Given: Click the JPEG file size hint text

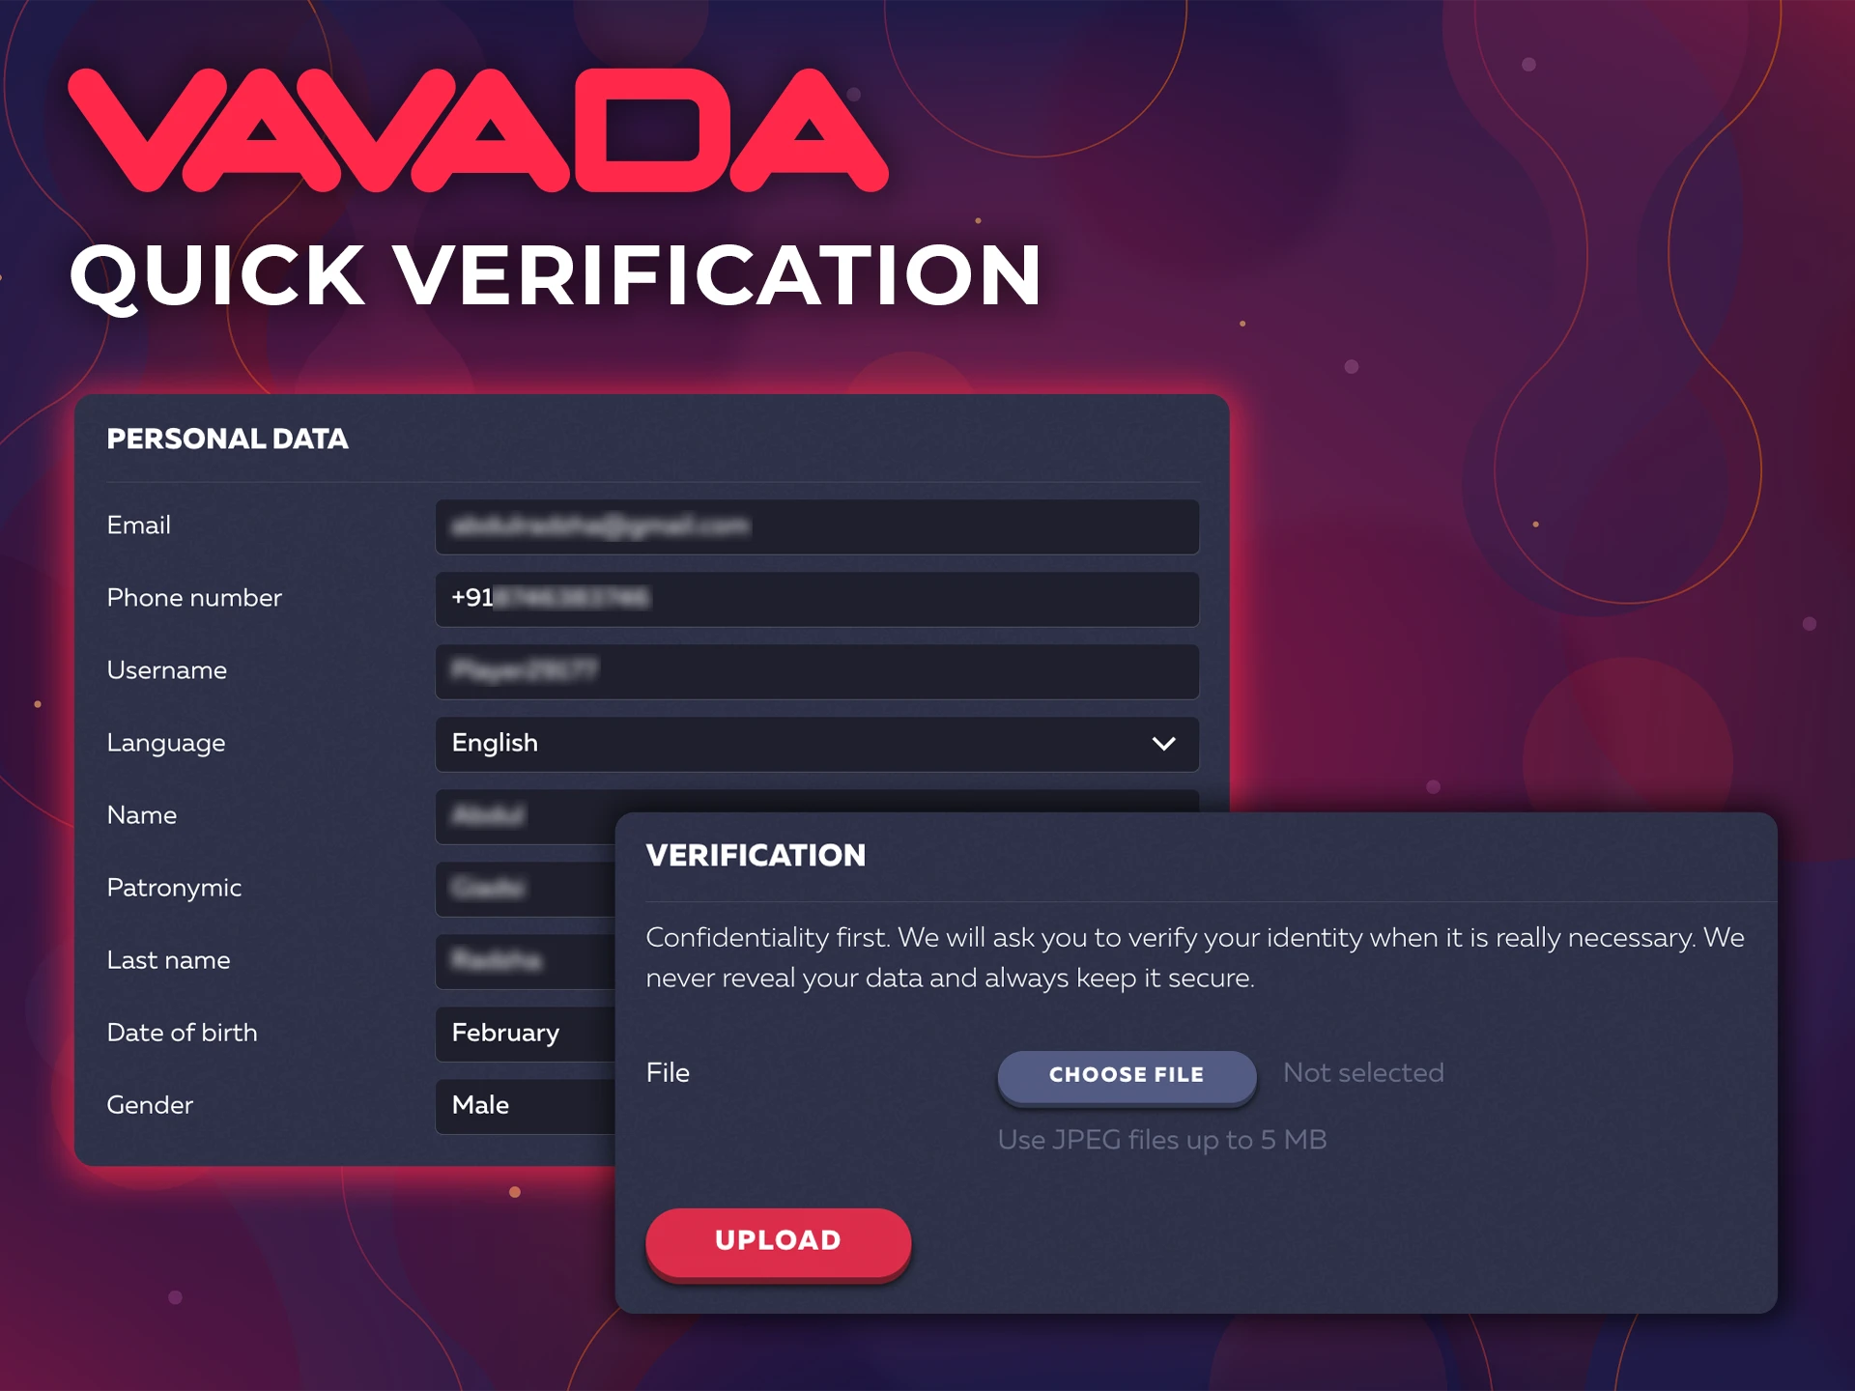Looking at the screenshot, I should pyautogui.click(x=1162, y=1140).
